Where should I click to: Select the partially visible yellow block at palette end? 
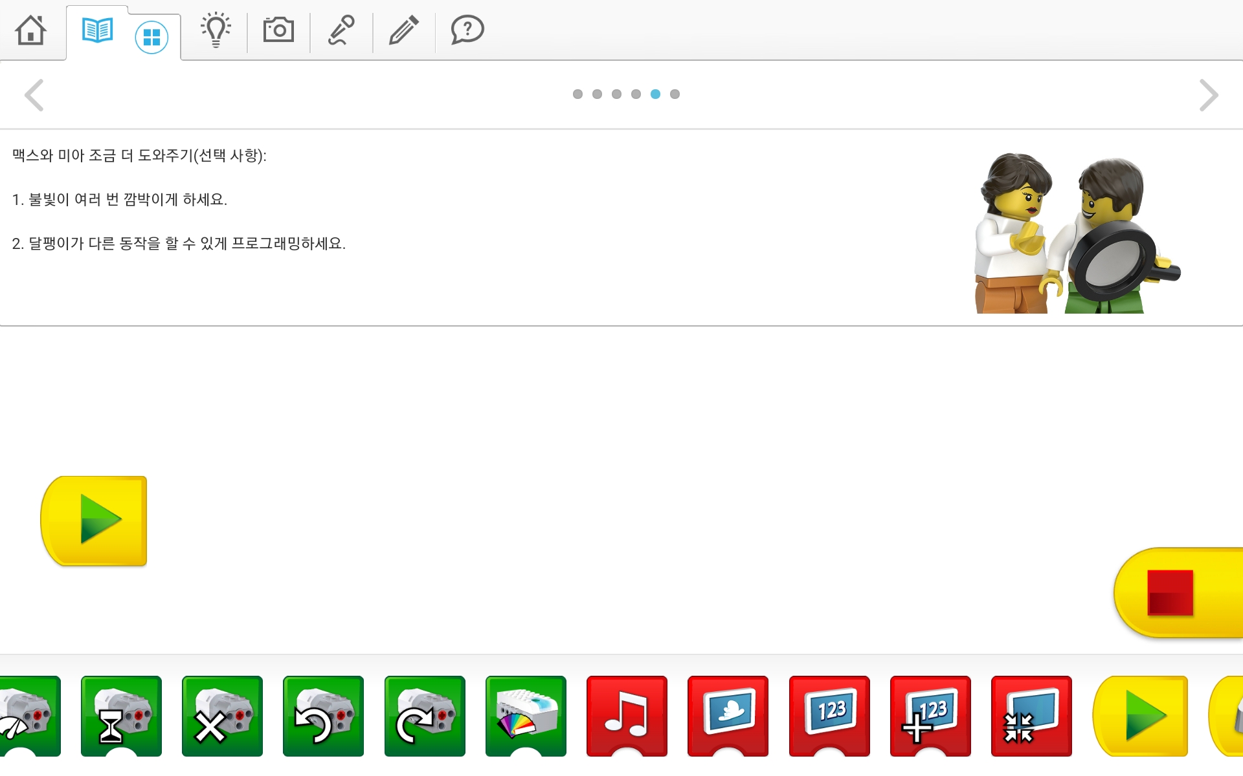pos(1226,716)
